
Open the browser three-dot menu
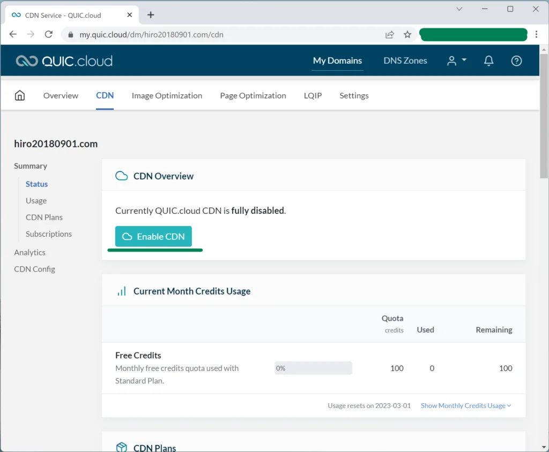click(x=536, y=34)
